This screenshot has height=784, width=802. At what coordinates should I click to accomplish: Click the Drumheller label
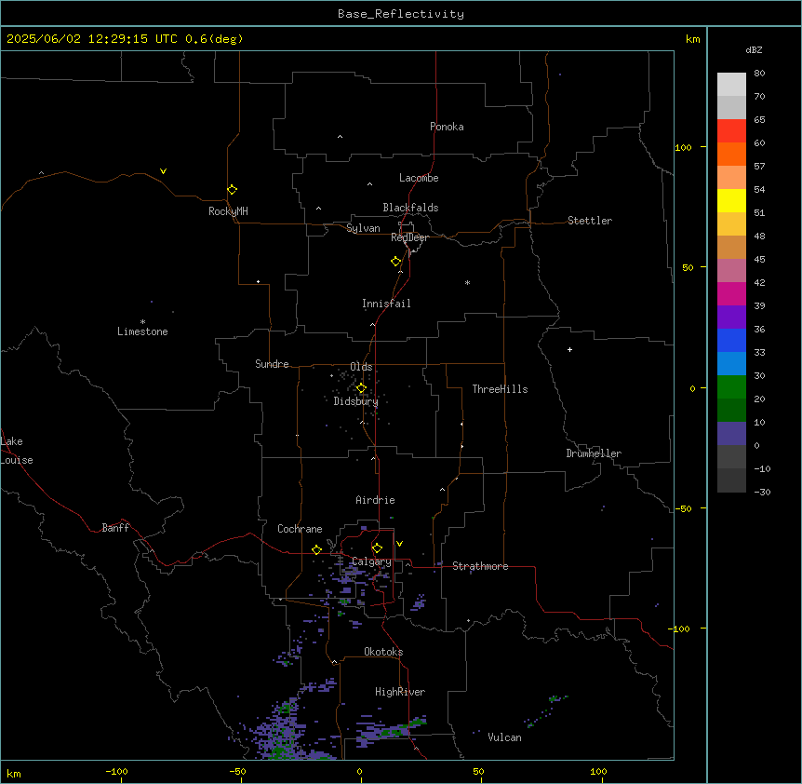pos(594,453)
